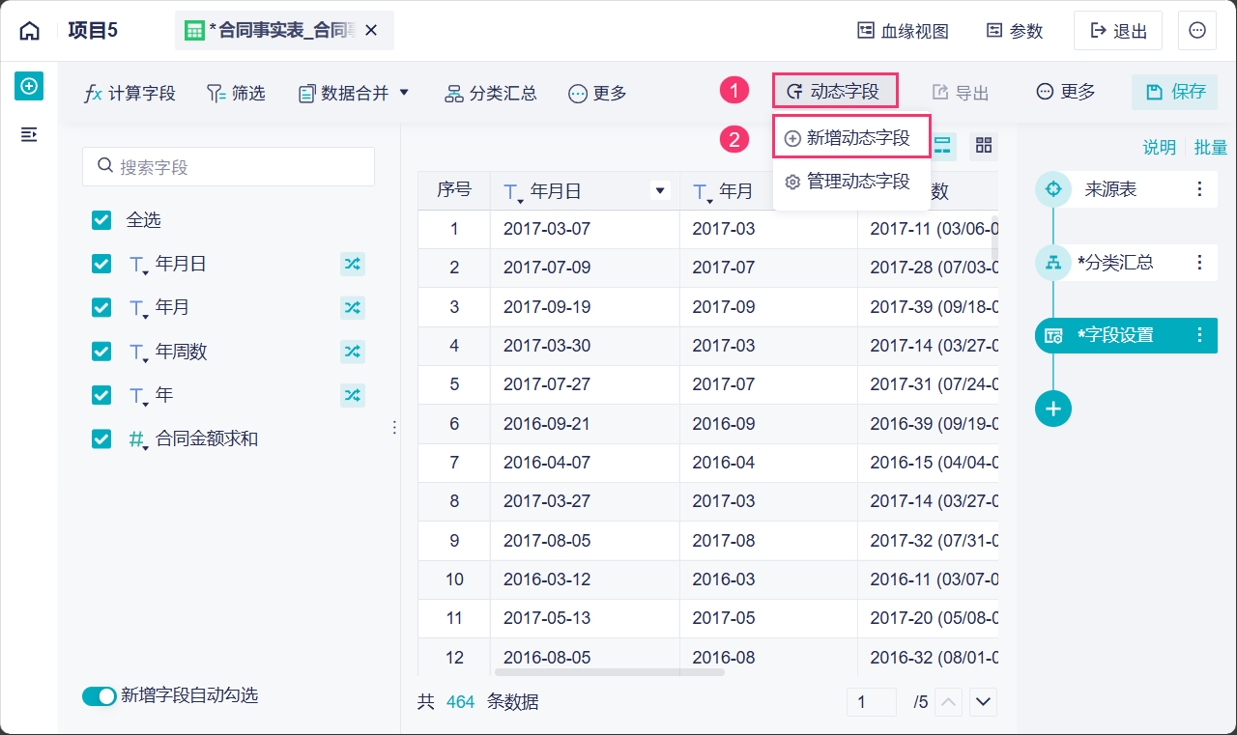Open 年月日 column header dropdown arrow
The width and height of the screenshot is (1237, 735).
tap(661, 191)
